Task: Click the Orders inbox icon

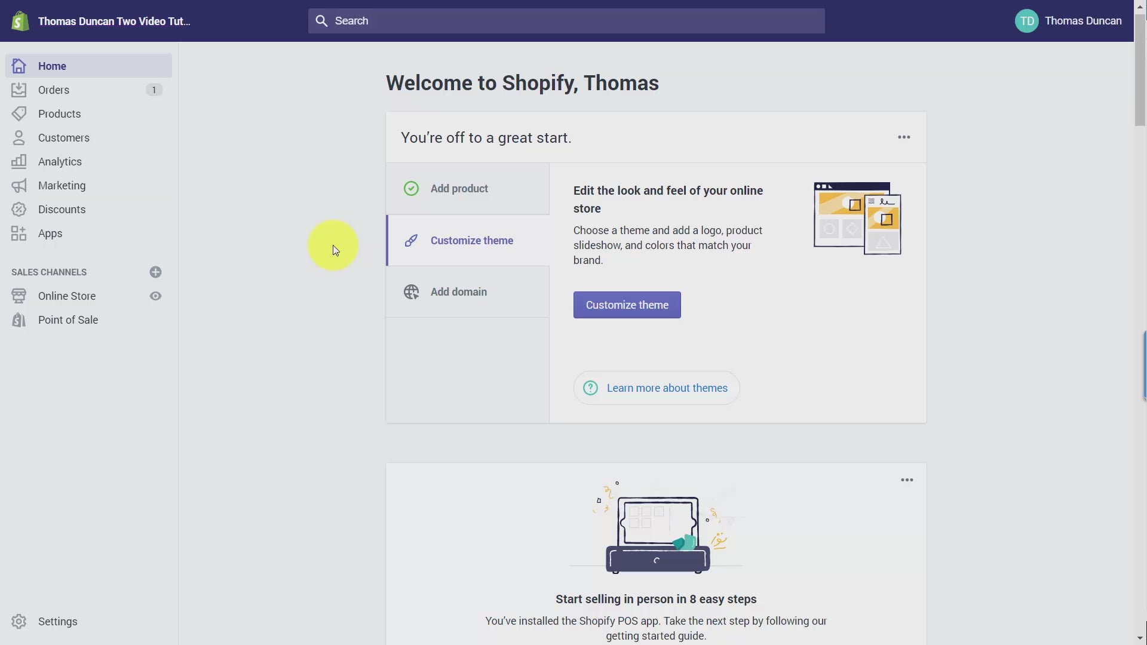Action: point(19,90)
